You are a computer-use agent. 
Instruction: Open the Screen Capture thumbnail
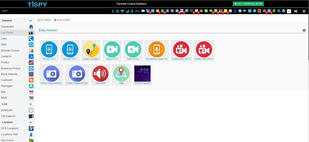click(142, 75)
